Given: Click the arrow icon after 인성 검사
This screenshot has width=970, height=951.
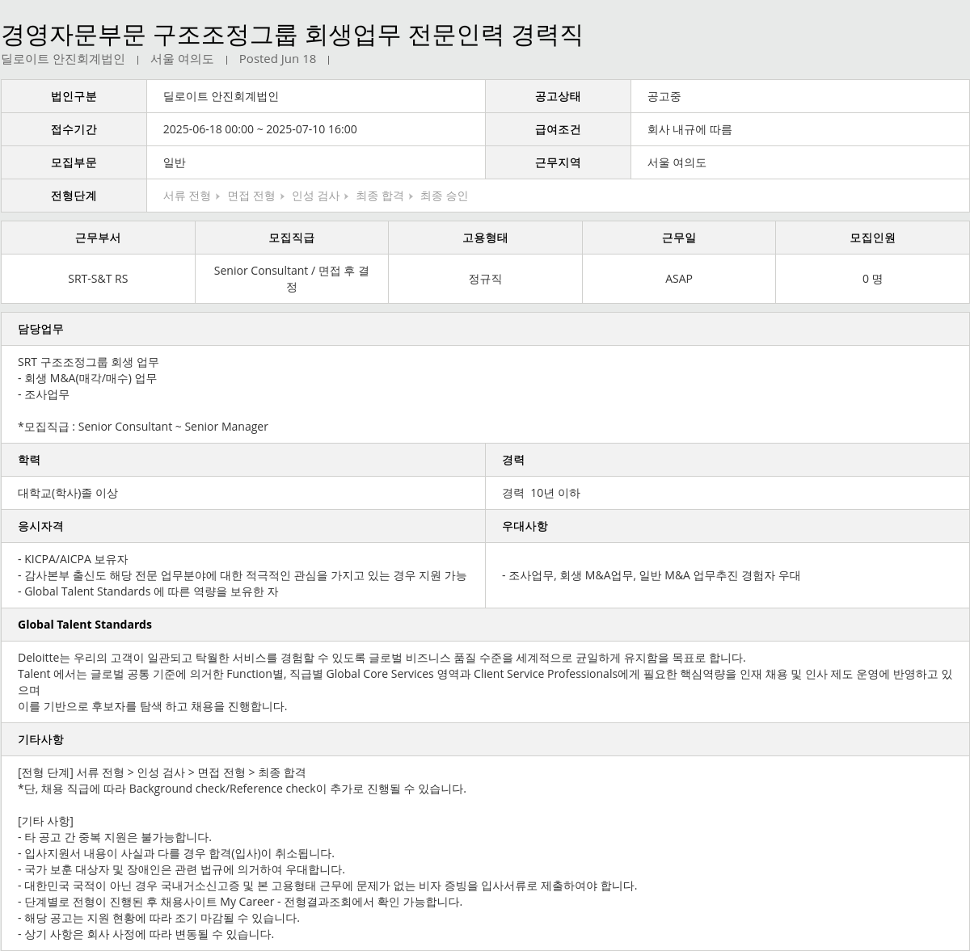Looking at the screenshot, I should coord(347,196).
